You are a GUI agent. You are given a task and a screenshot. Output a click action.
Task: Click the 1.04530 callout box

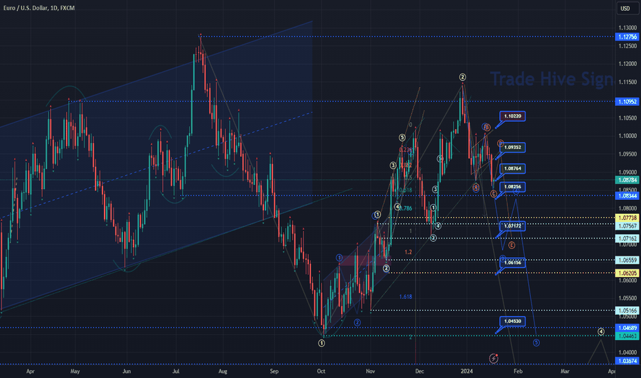(512, 321)
